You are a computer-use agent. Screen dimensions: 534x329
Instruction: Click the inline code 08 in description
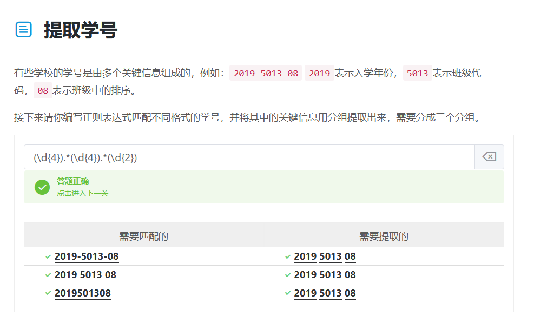43,90
